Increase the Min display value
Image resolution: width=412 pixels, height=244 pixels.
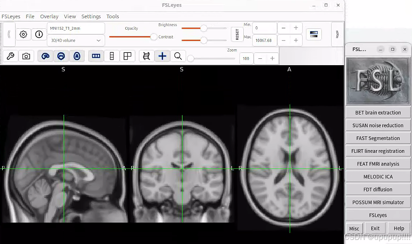(296, 28)
